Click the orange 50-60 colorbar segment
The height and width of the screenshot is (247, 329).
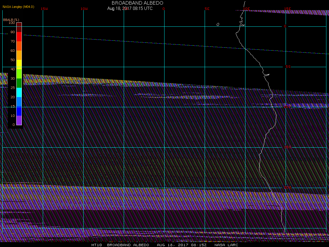click(19, 55)
